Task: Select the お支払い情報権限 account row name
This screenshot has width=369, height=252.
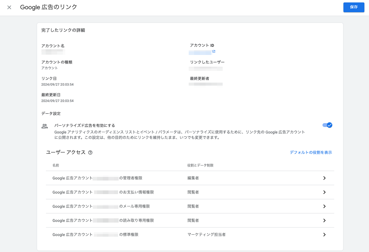Action: (103, 192)
